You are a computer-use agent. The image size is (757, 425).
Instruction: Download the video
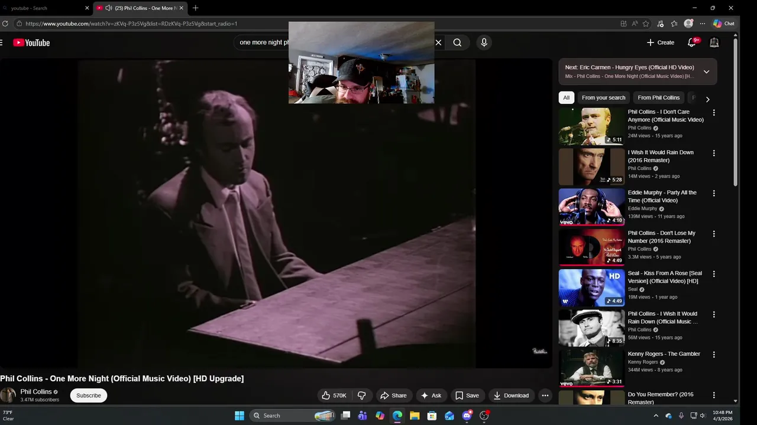pos(511,395)
